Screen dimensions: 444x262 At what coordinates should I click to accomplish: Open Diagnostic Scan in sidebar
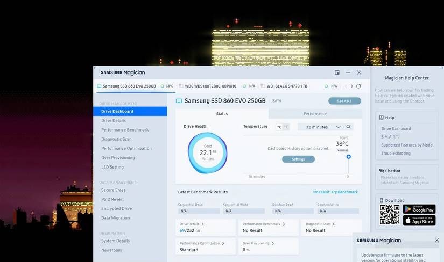(x=116, y=139)
